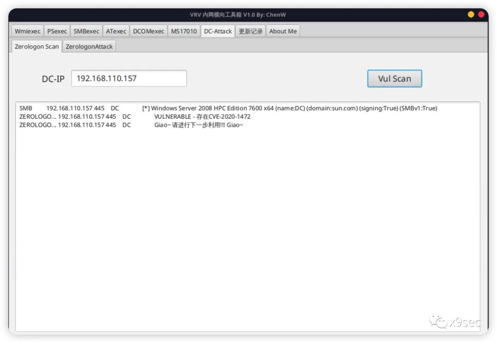Click the yellow window control dot

470,14
